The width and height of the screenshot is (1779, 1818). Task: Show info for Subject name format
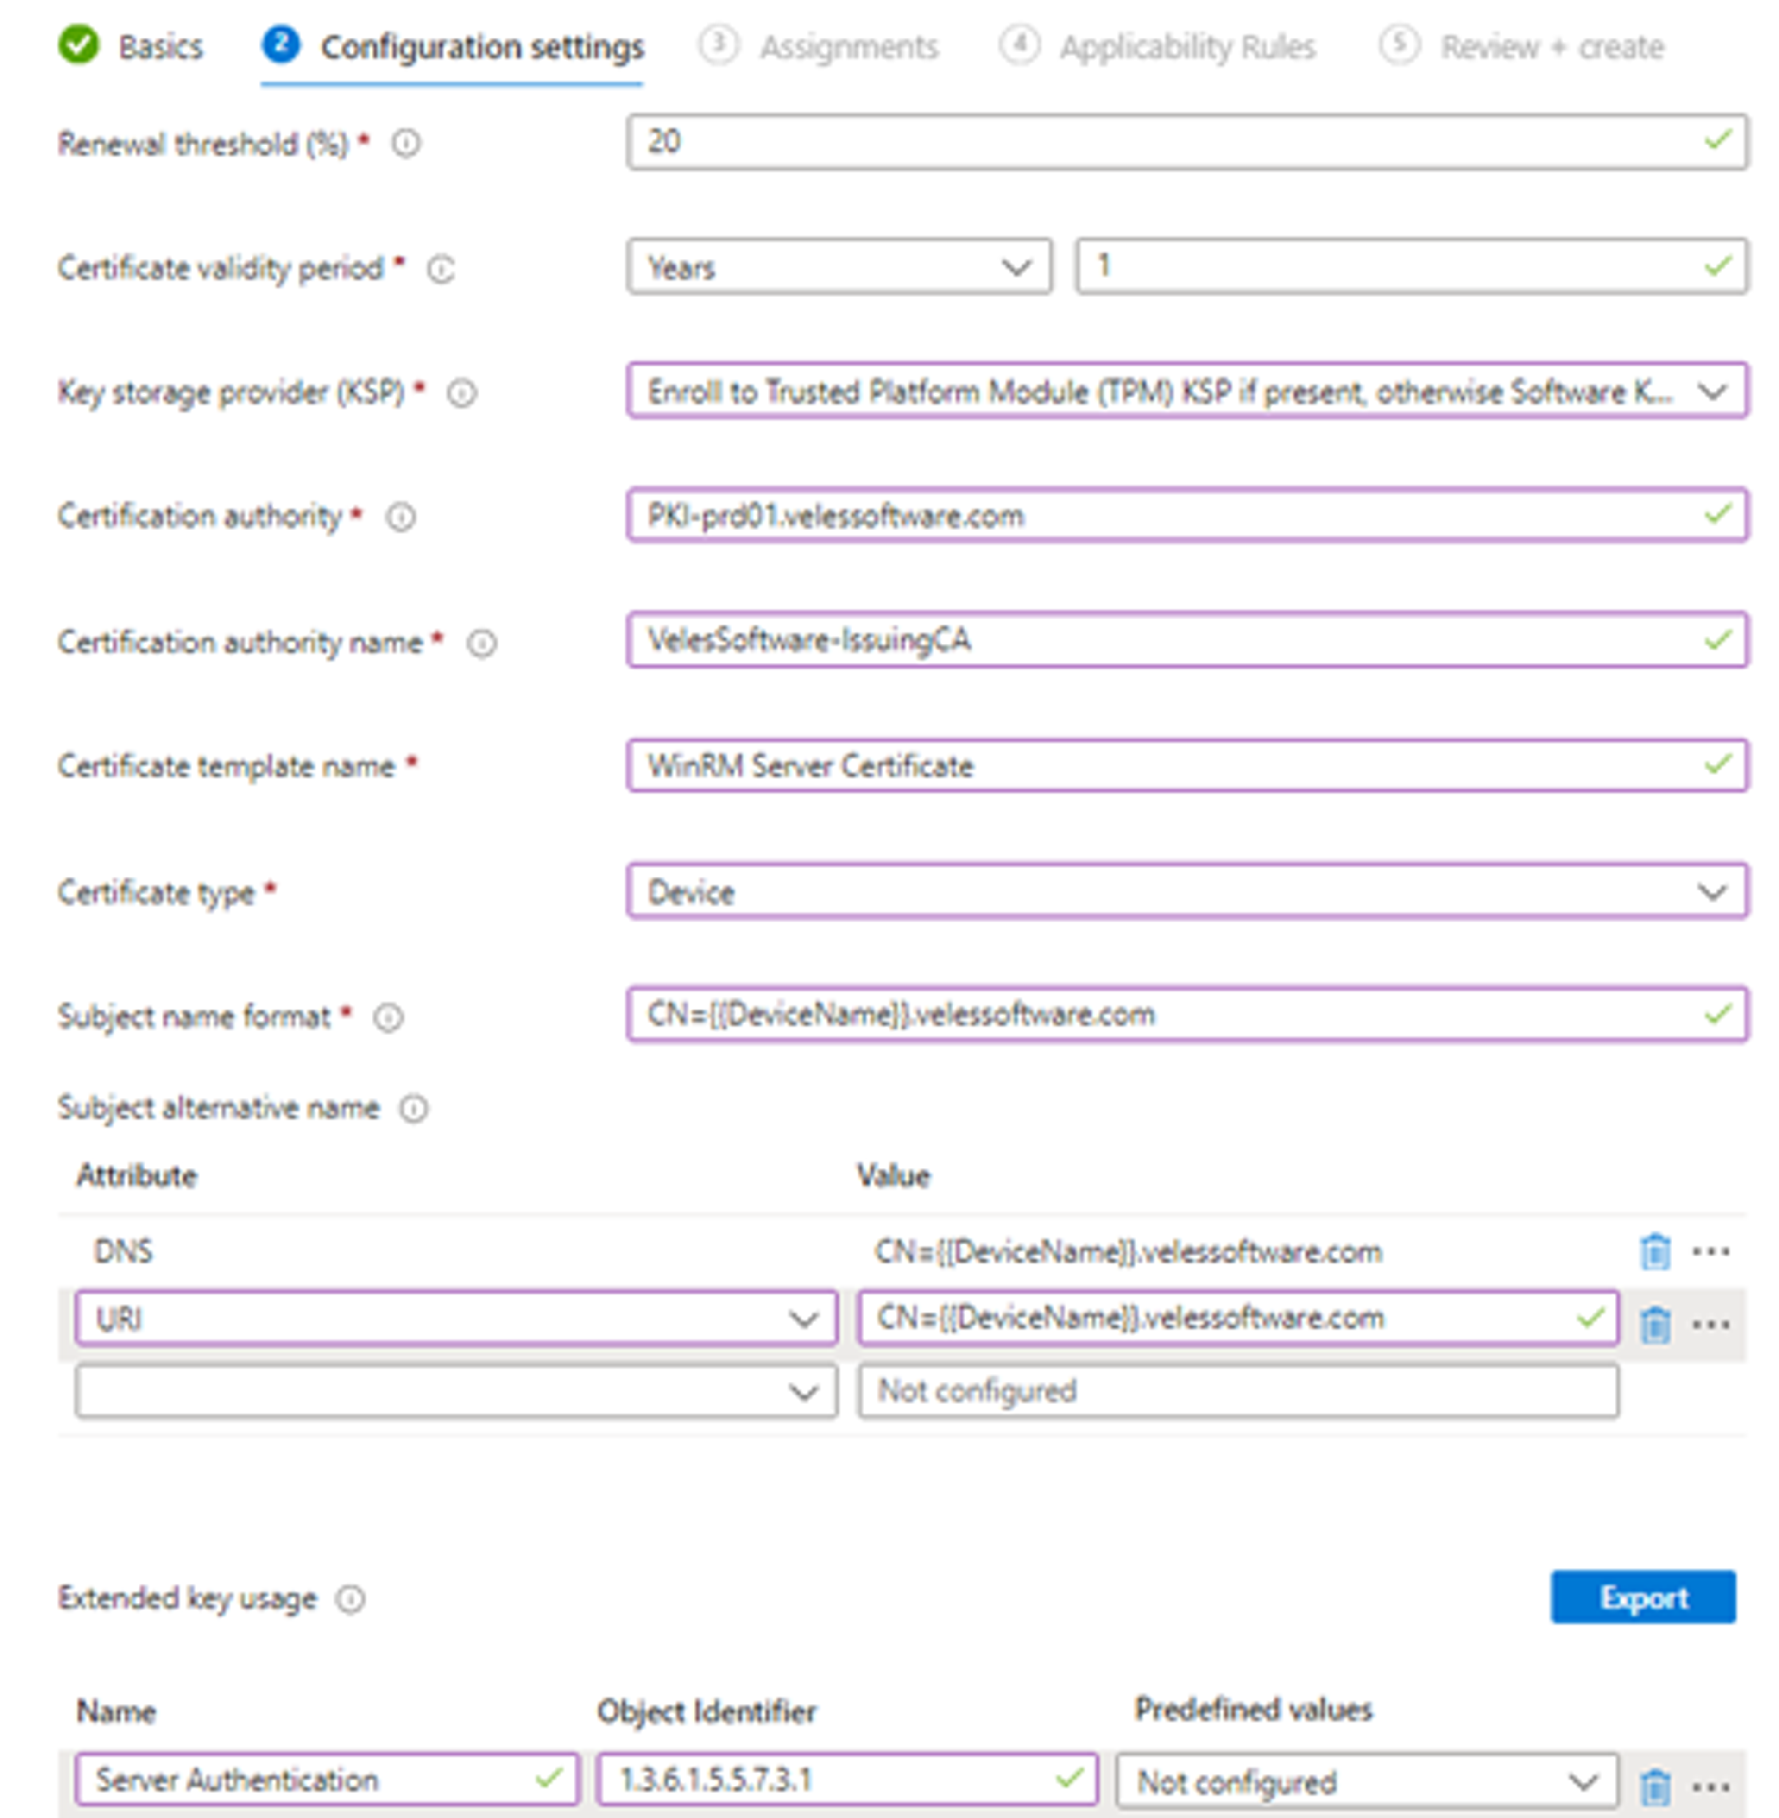(388, 1017)
